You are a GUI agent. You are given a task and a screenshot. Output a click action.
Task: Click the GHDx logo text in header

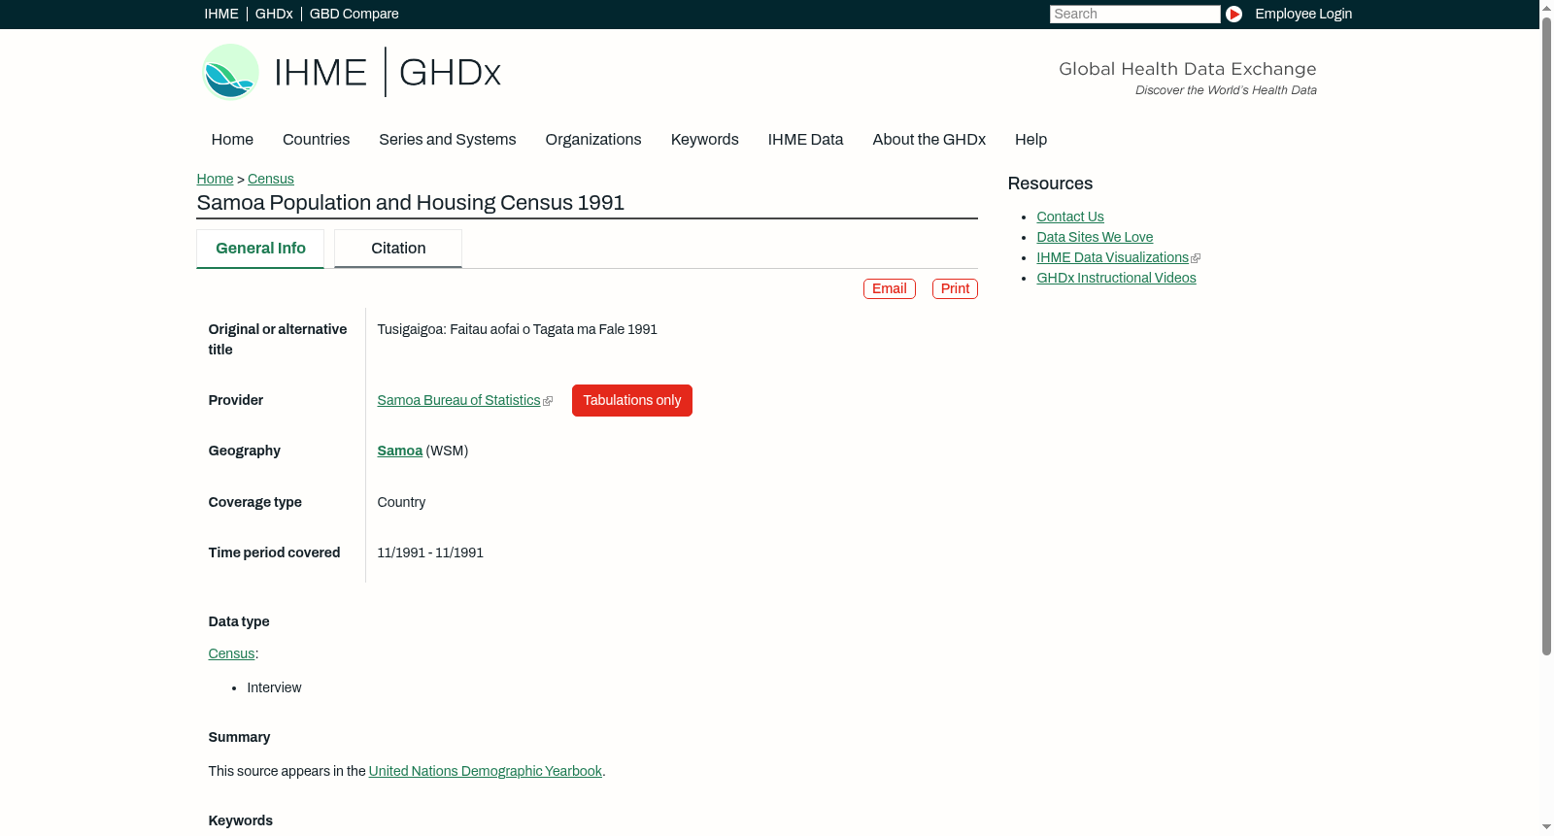(x=450, y=73)
